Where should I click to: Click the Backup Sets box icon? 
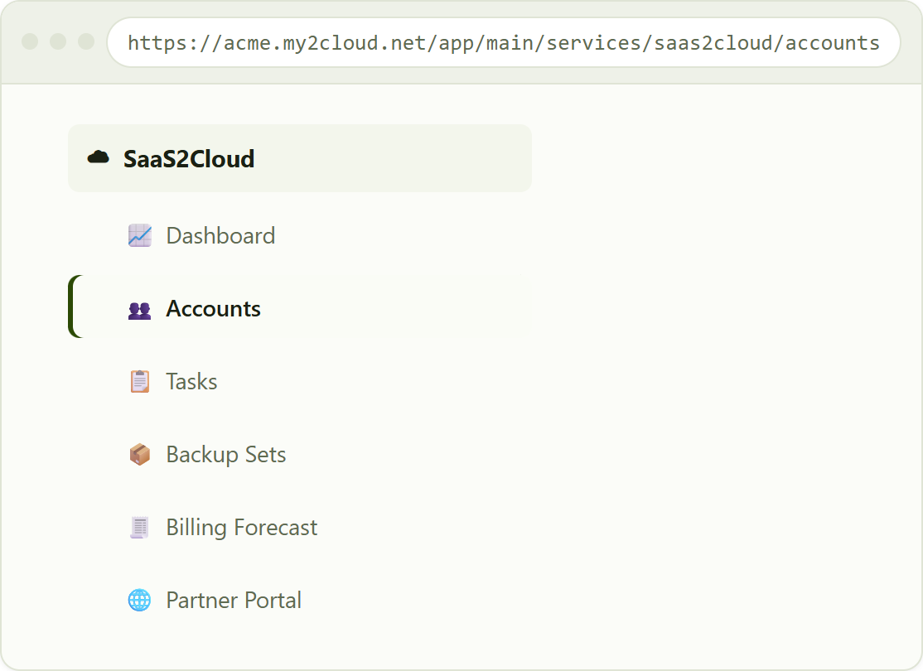(139, 455)
